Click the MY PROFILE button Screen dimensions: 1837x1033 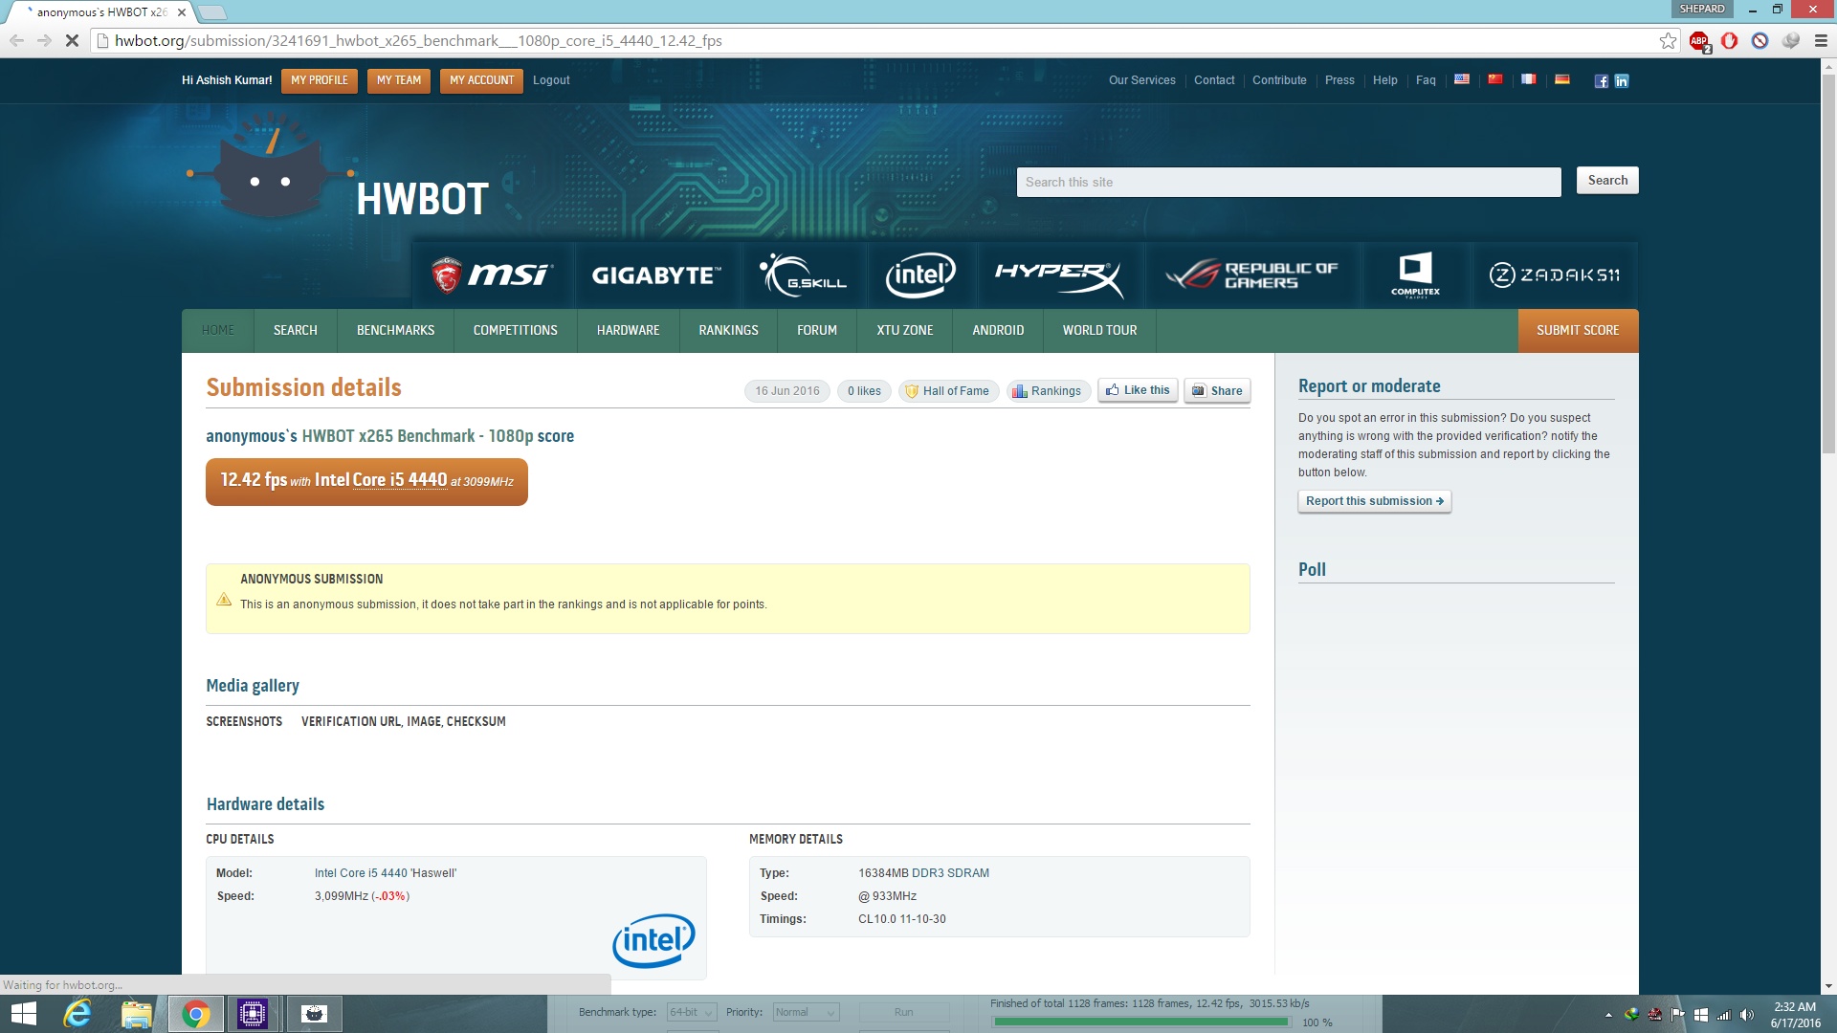[x=320, y=80]
